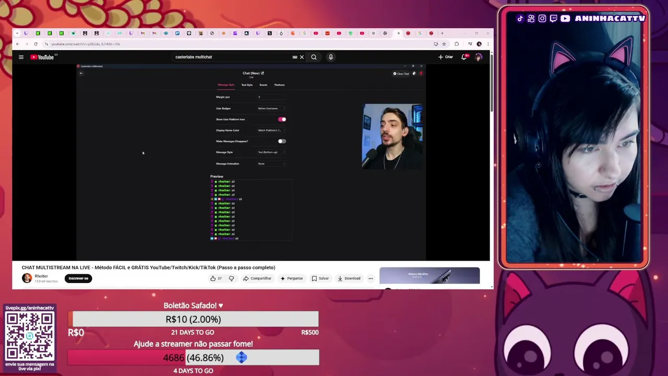668x376 pixels.
Task: Click the copy icon beside Clear Chat
Action: [414, 74]
